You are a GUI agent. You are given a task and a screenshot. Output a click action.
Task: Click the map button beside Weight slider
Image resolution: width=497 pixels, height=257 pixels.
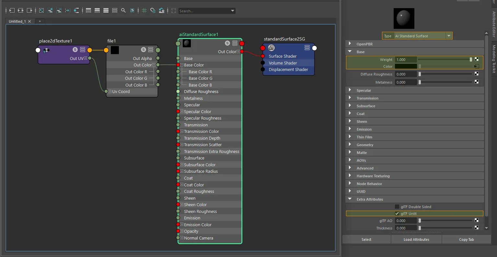point(477,59)
